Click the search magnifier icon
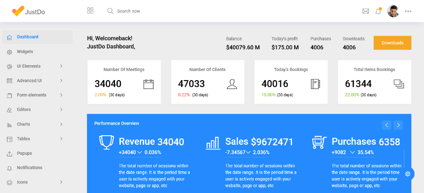 tap(110, 11)
